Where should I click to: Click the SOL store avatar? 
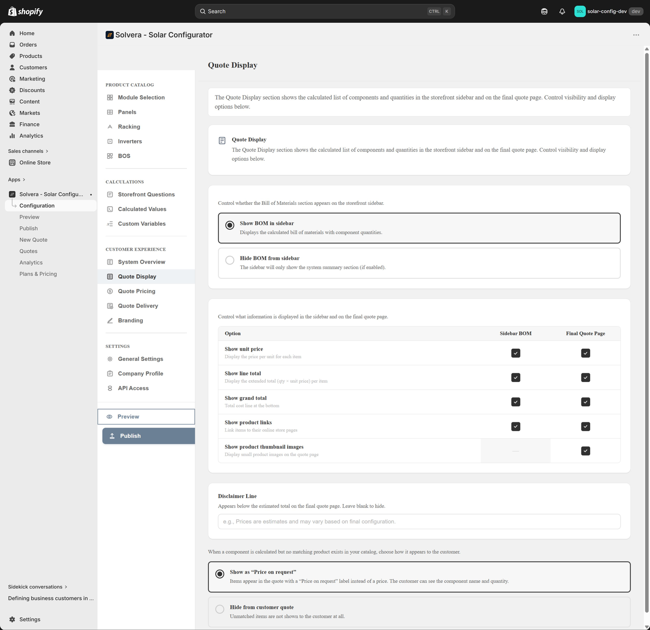point(580,11)
